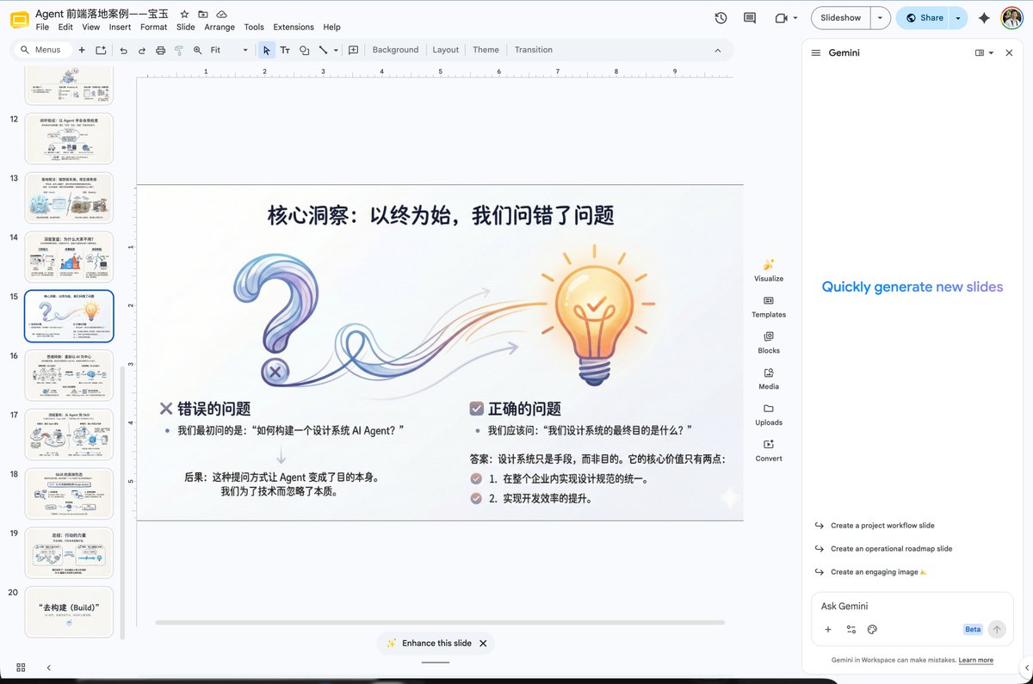This screenshot has width=1033, height=684.
Task: Attach a file with Gemini plus icon
Action: pyautogui.click(x=828, y=629)
